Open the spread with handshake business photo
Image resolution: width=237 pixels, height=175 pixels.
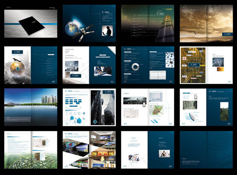click(x=89, y=65)
